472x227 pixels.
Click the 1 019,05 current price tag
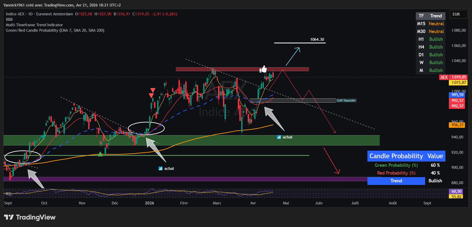coord(458,77)
